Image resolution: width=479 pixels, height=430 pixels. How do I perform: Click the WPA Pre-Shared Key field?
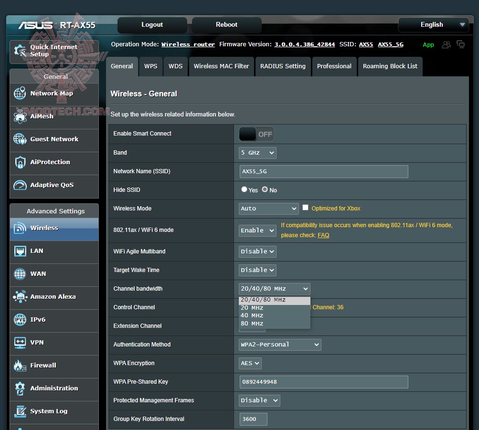click(x=324, y=382)
